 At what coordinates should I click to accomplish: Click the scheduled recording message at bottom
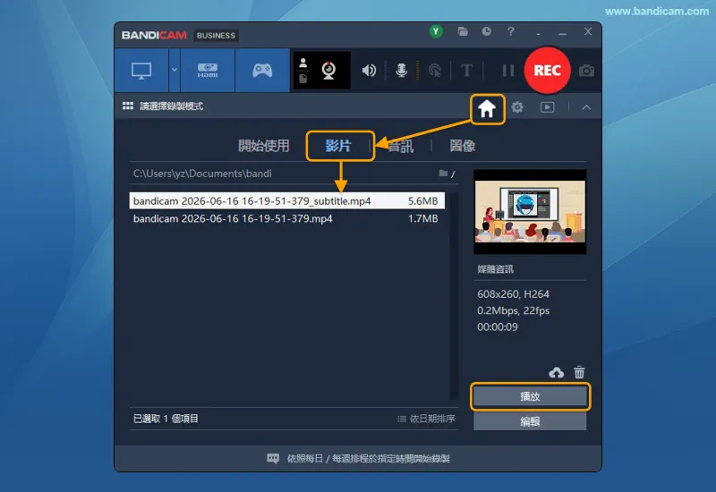(368, 458)
